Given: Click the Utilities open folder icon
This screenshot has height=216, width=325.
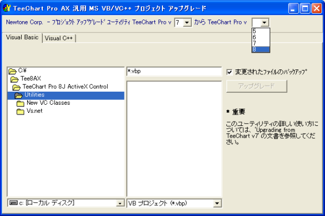Looking at the screenshot, I should pyautogui.click(x=18, y=96).
